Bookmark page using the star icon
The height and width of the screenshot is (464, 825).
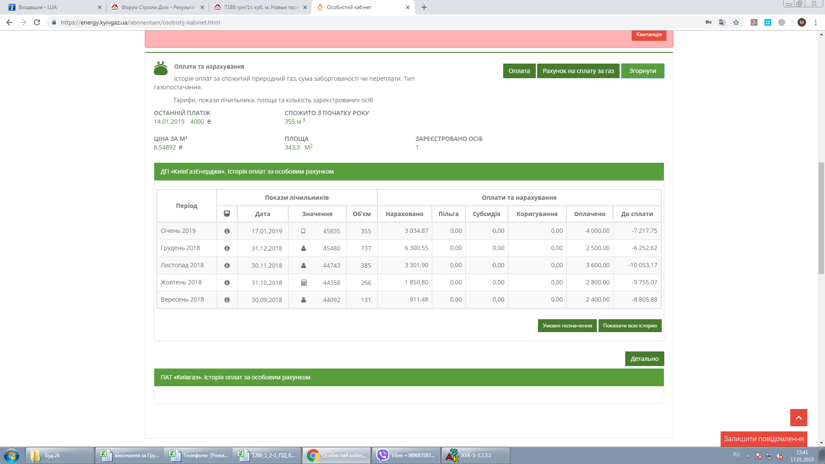pyautogui.click(x=736, y=22)
